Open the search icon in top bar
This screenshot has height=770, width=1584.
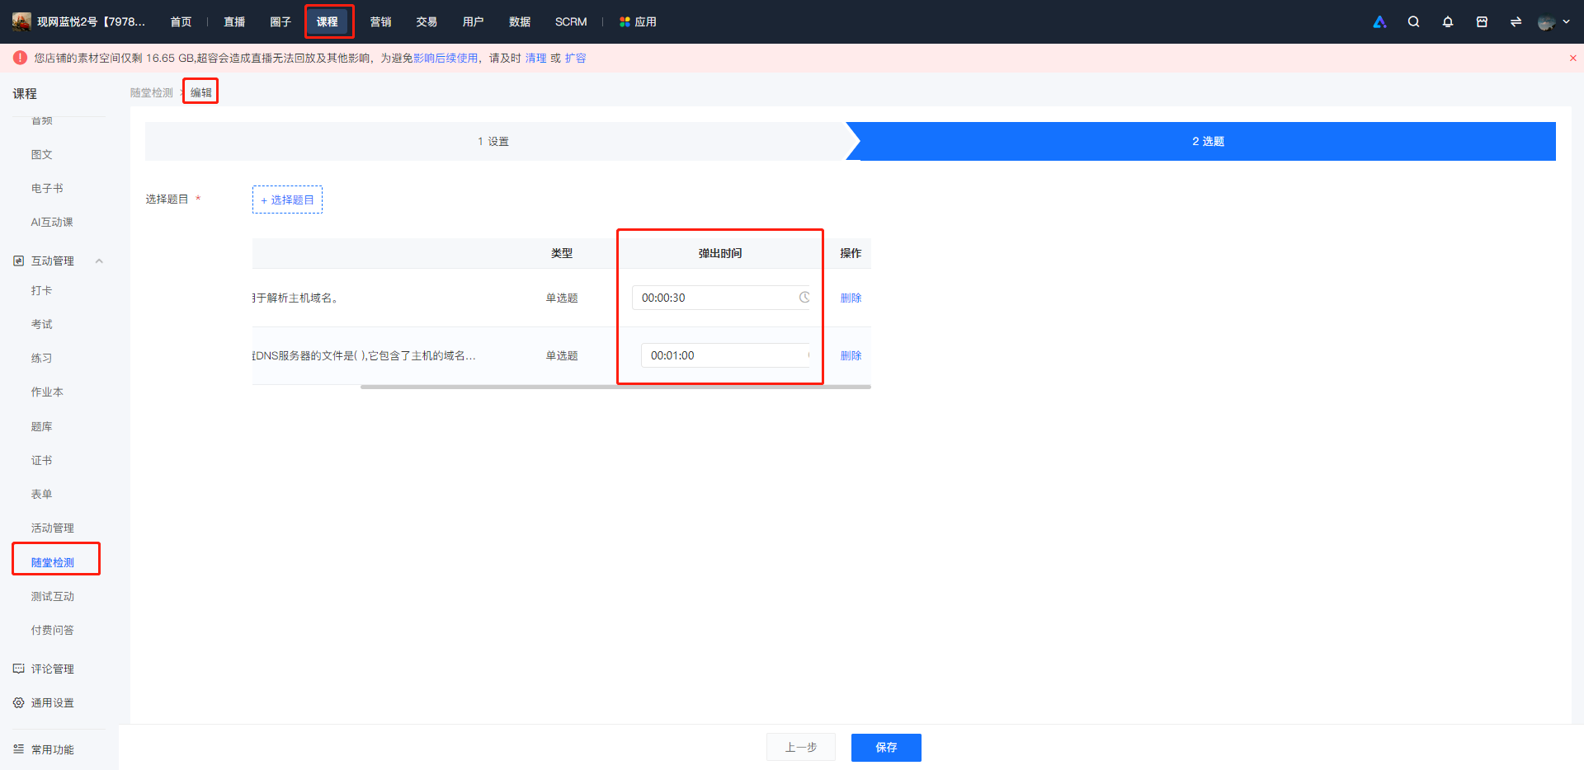[1413, 22]
